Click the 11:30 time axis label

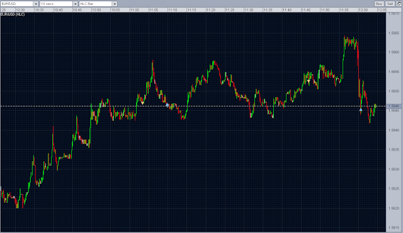click(249, 10)
